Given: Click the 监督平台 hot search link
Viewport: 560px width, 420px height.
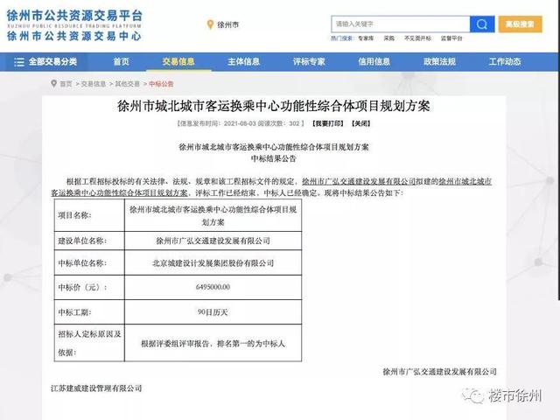Looking at the screenshot, I should click(x=451, y=39).
